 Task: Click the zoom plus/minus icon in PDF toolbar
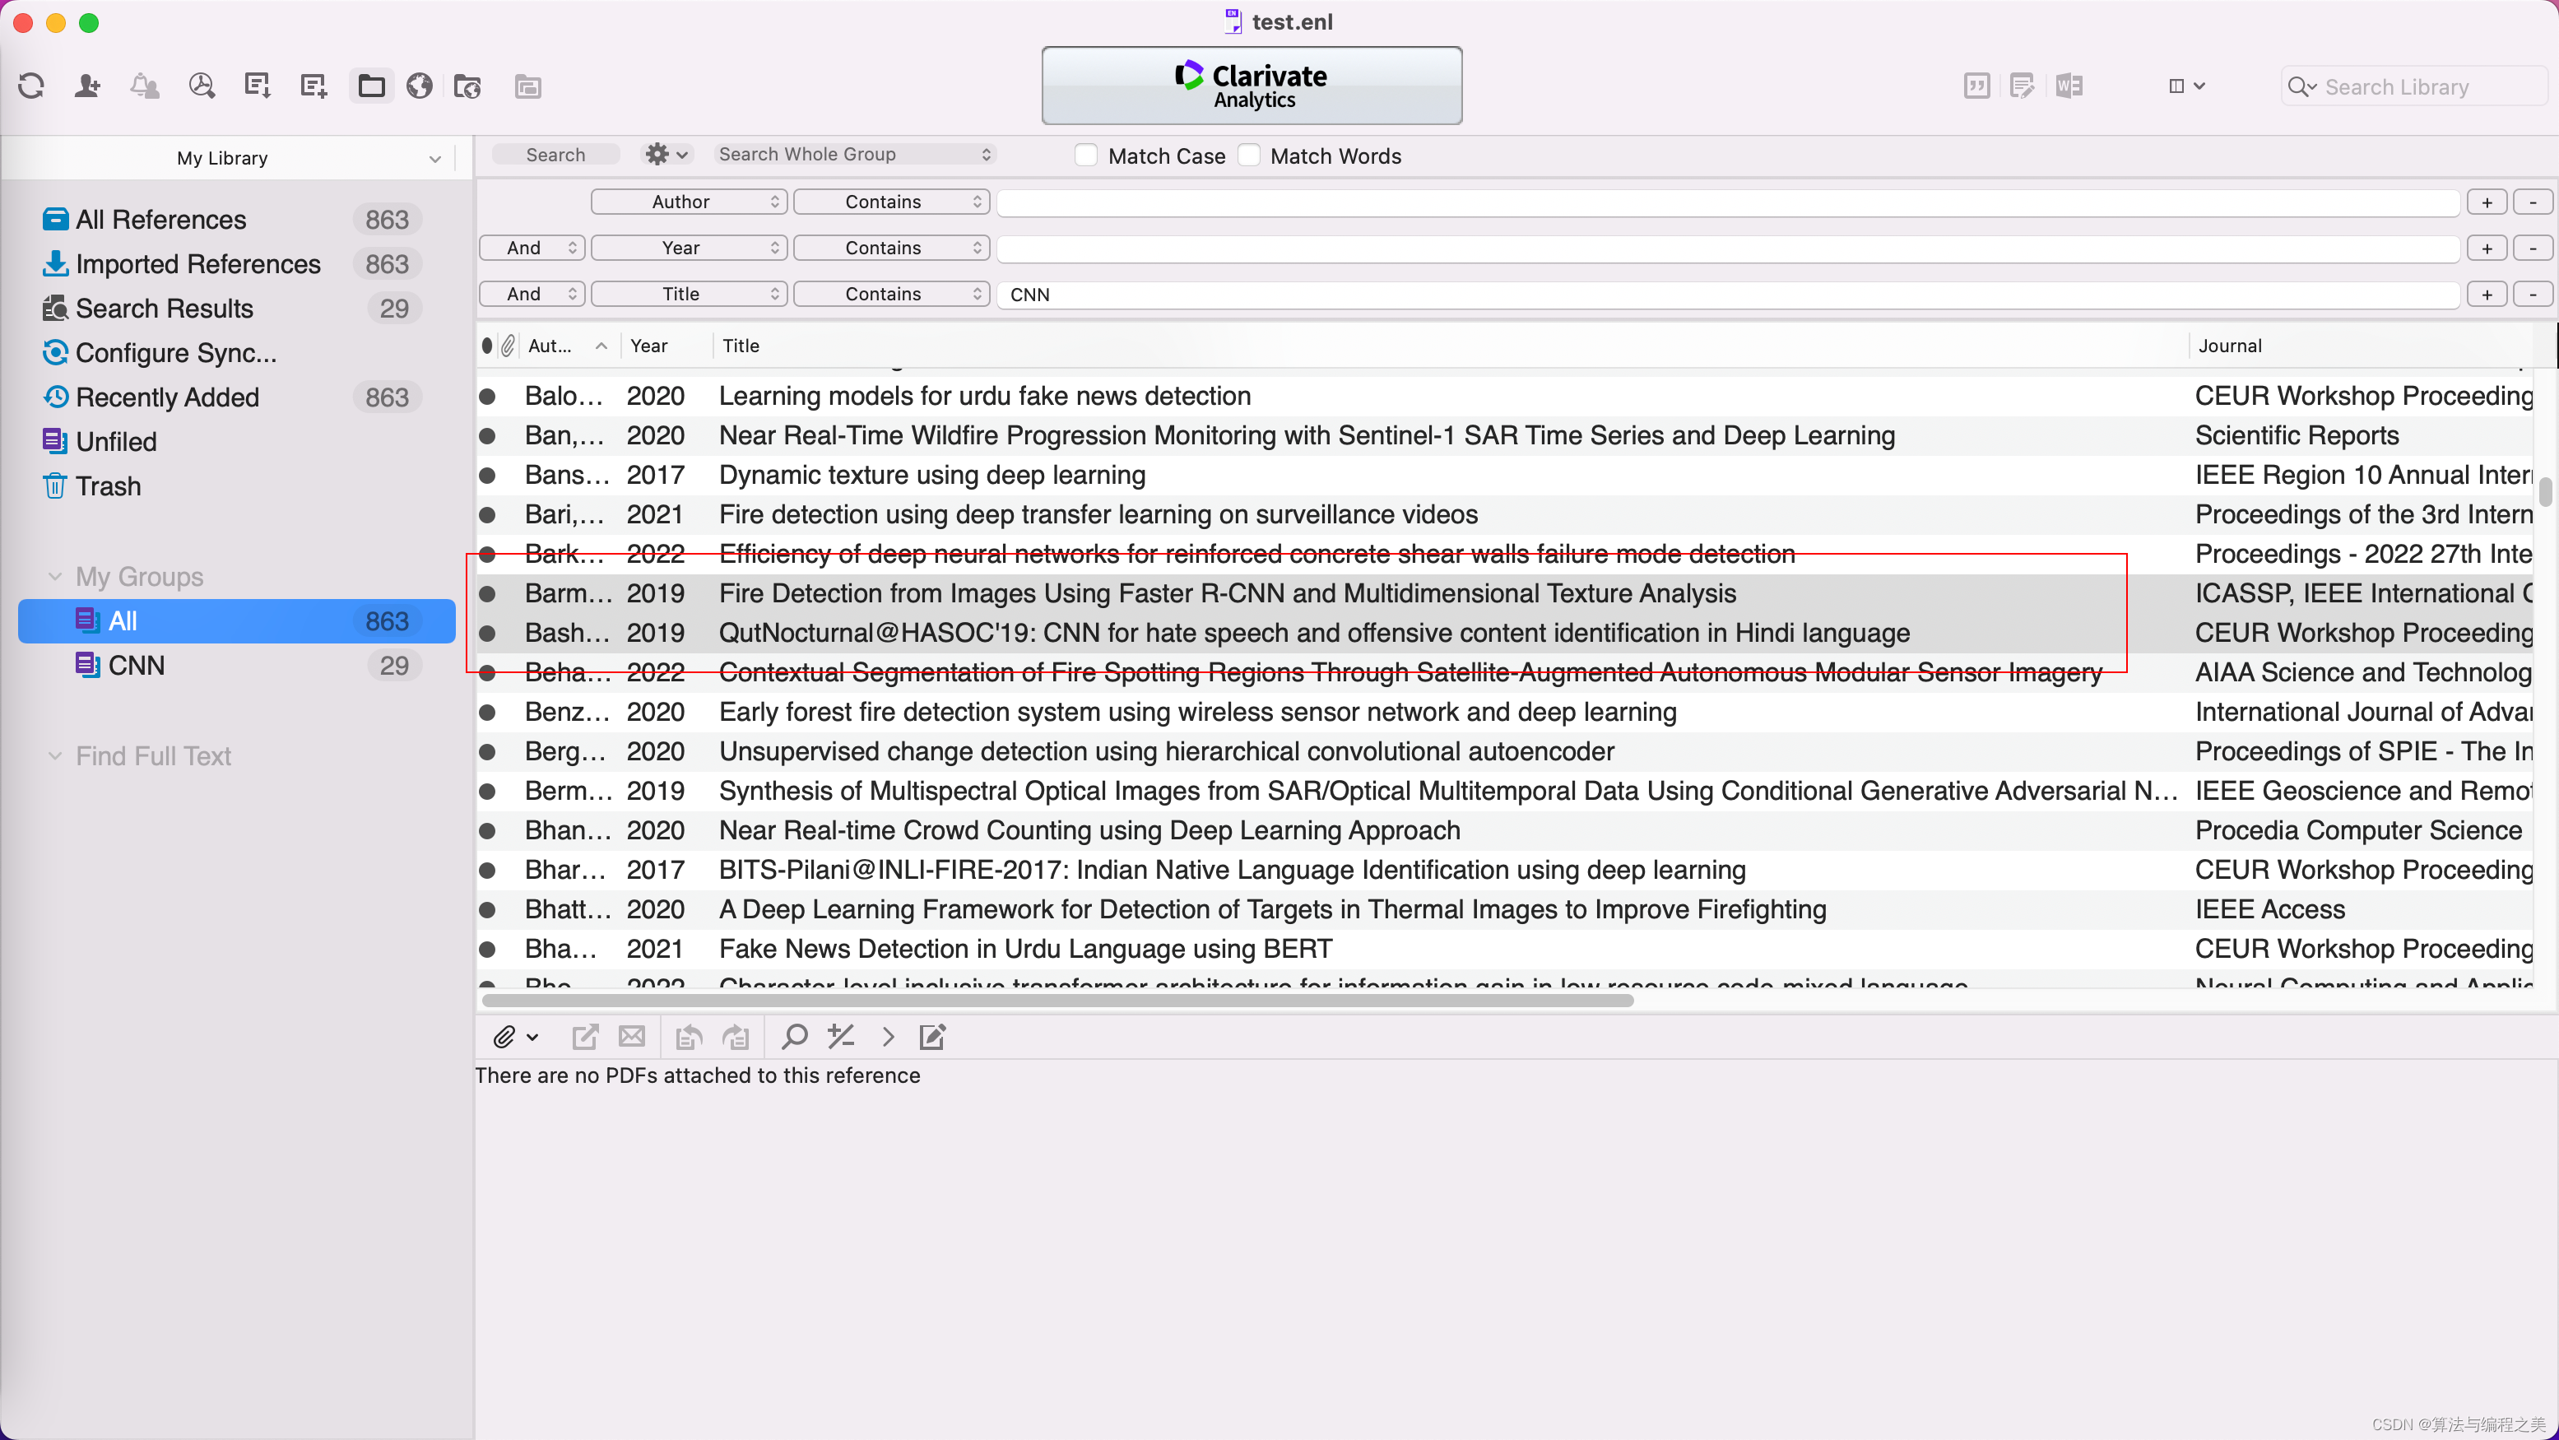coord(840,1037)
